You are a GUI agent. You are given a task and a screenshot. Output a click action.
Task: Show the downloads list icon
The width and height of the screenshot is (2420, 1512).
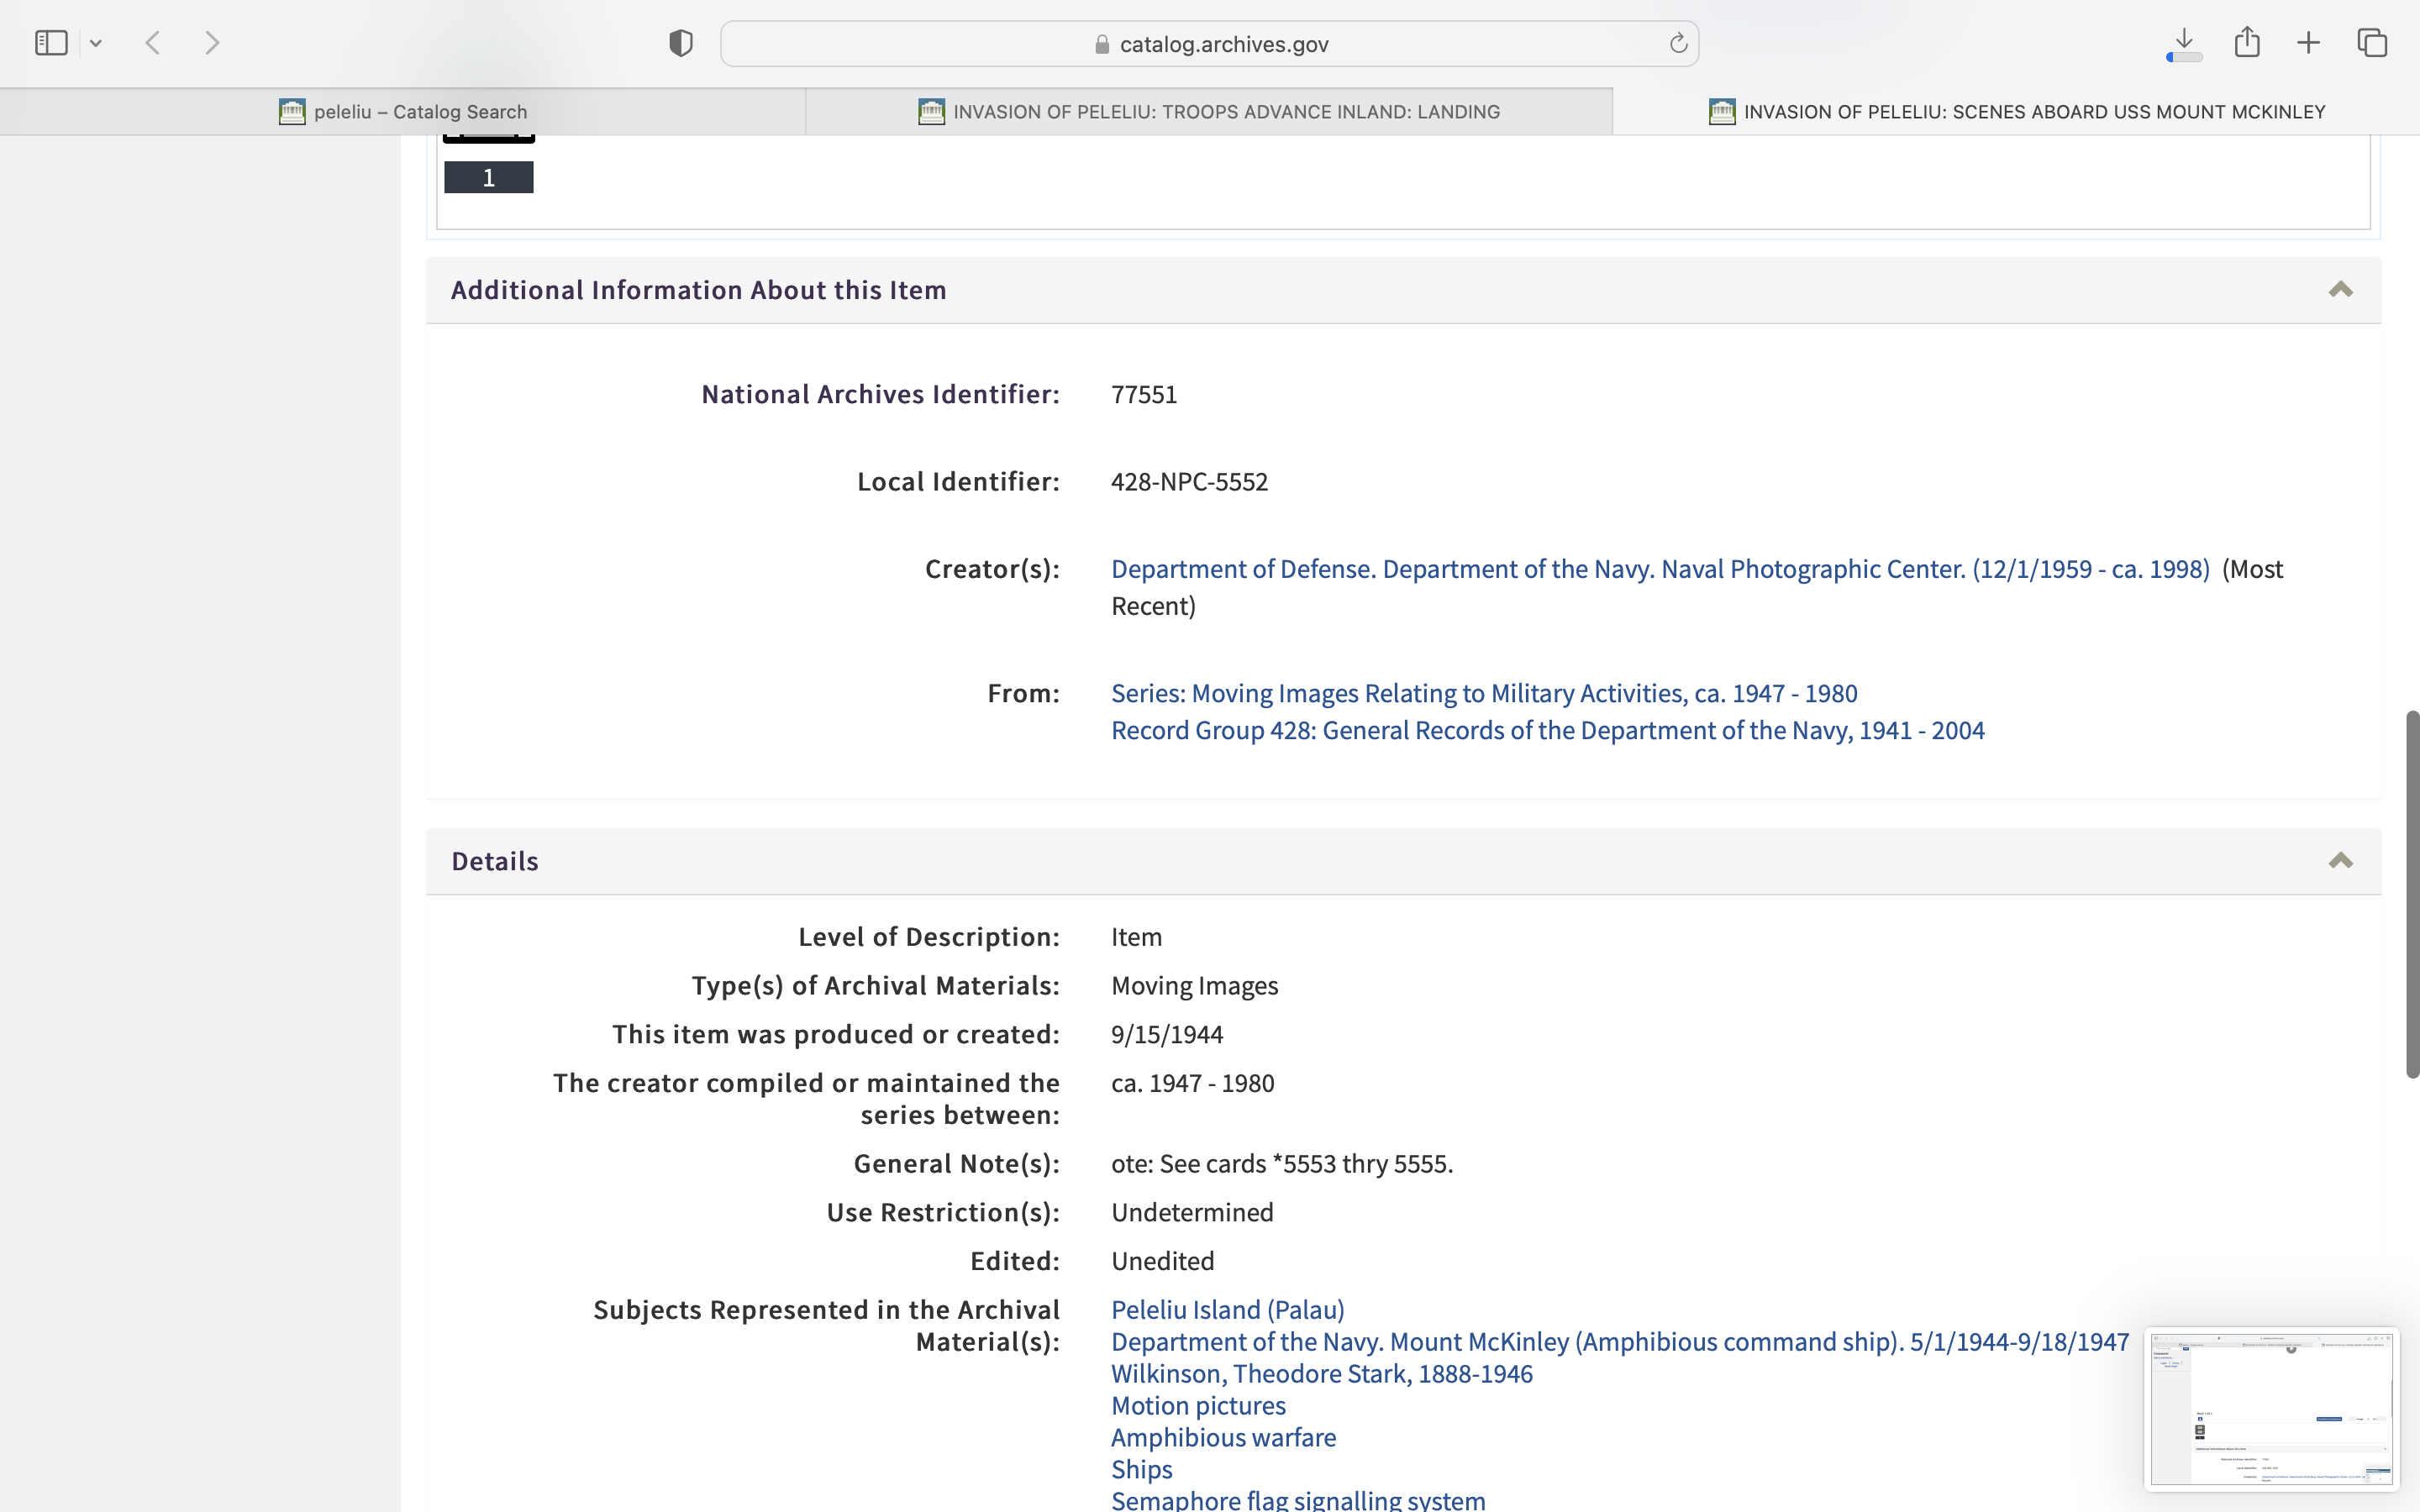click(2184, 43)
